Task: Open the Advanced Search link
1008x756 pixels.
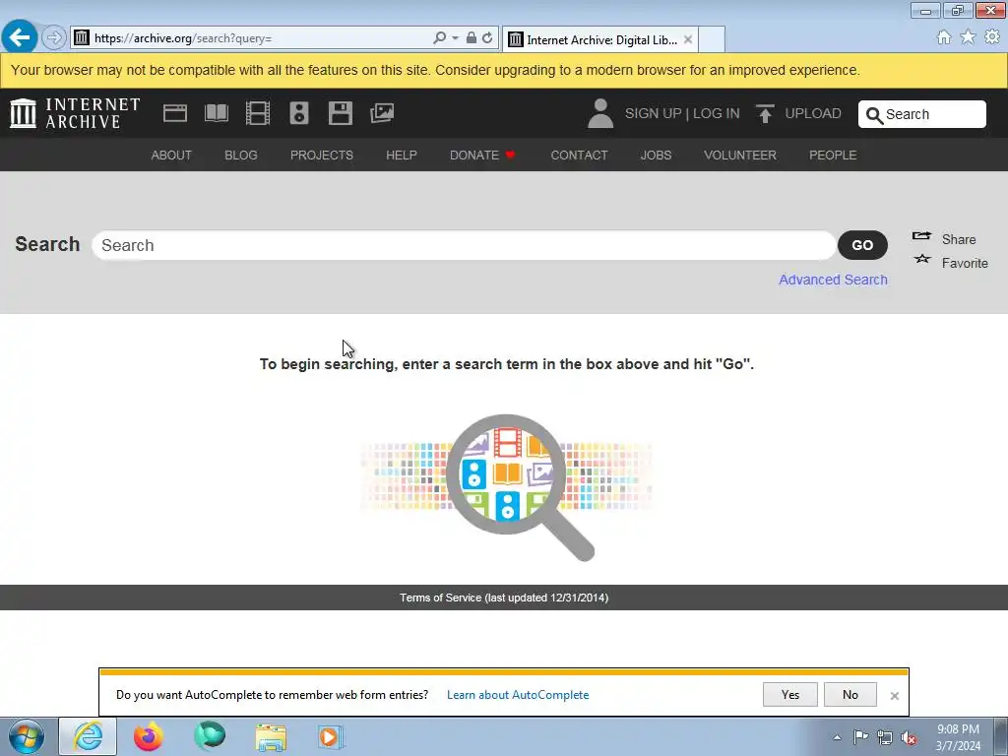Action: point(833,280)
